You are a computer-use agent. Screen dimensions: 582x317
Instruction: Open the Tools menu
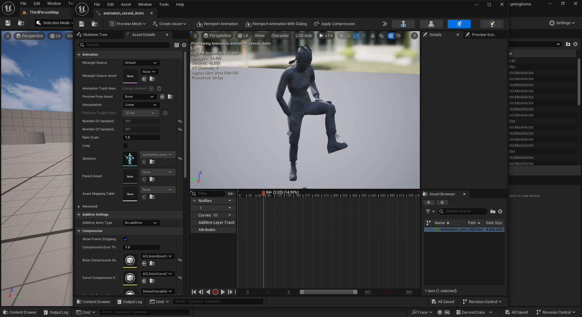tap(164, 5)
